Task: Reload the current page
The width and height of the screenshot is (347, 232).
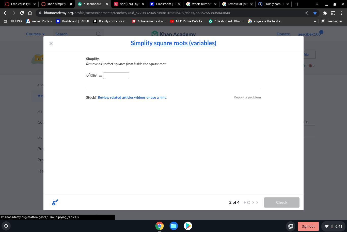Action: 22,13
